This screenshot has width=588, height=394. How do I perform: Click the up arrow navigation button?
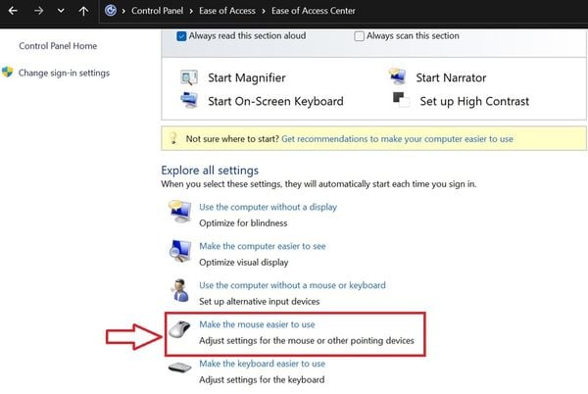tap(84, 13)
